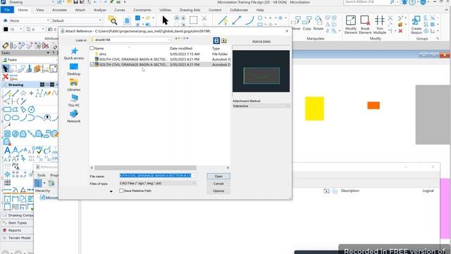Enable the Save Relative Path checkbox
Viewport: 451px width, 254px height.
click(x=121, y=190)
